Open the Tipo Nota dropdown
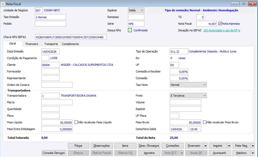The height and width of the screenshot is (157, 258). (x=188, y=85)
